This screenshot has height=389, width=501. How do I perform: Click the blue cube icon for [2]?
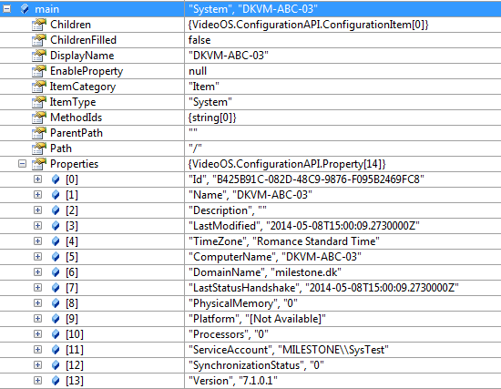coord(56,210)
